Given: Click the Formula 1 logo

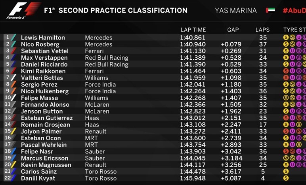Looking at the screenshot, I should tap(24, 10).
